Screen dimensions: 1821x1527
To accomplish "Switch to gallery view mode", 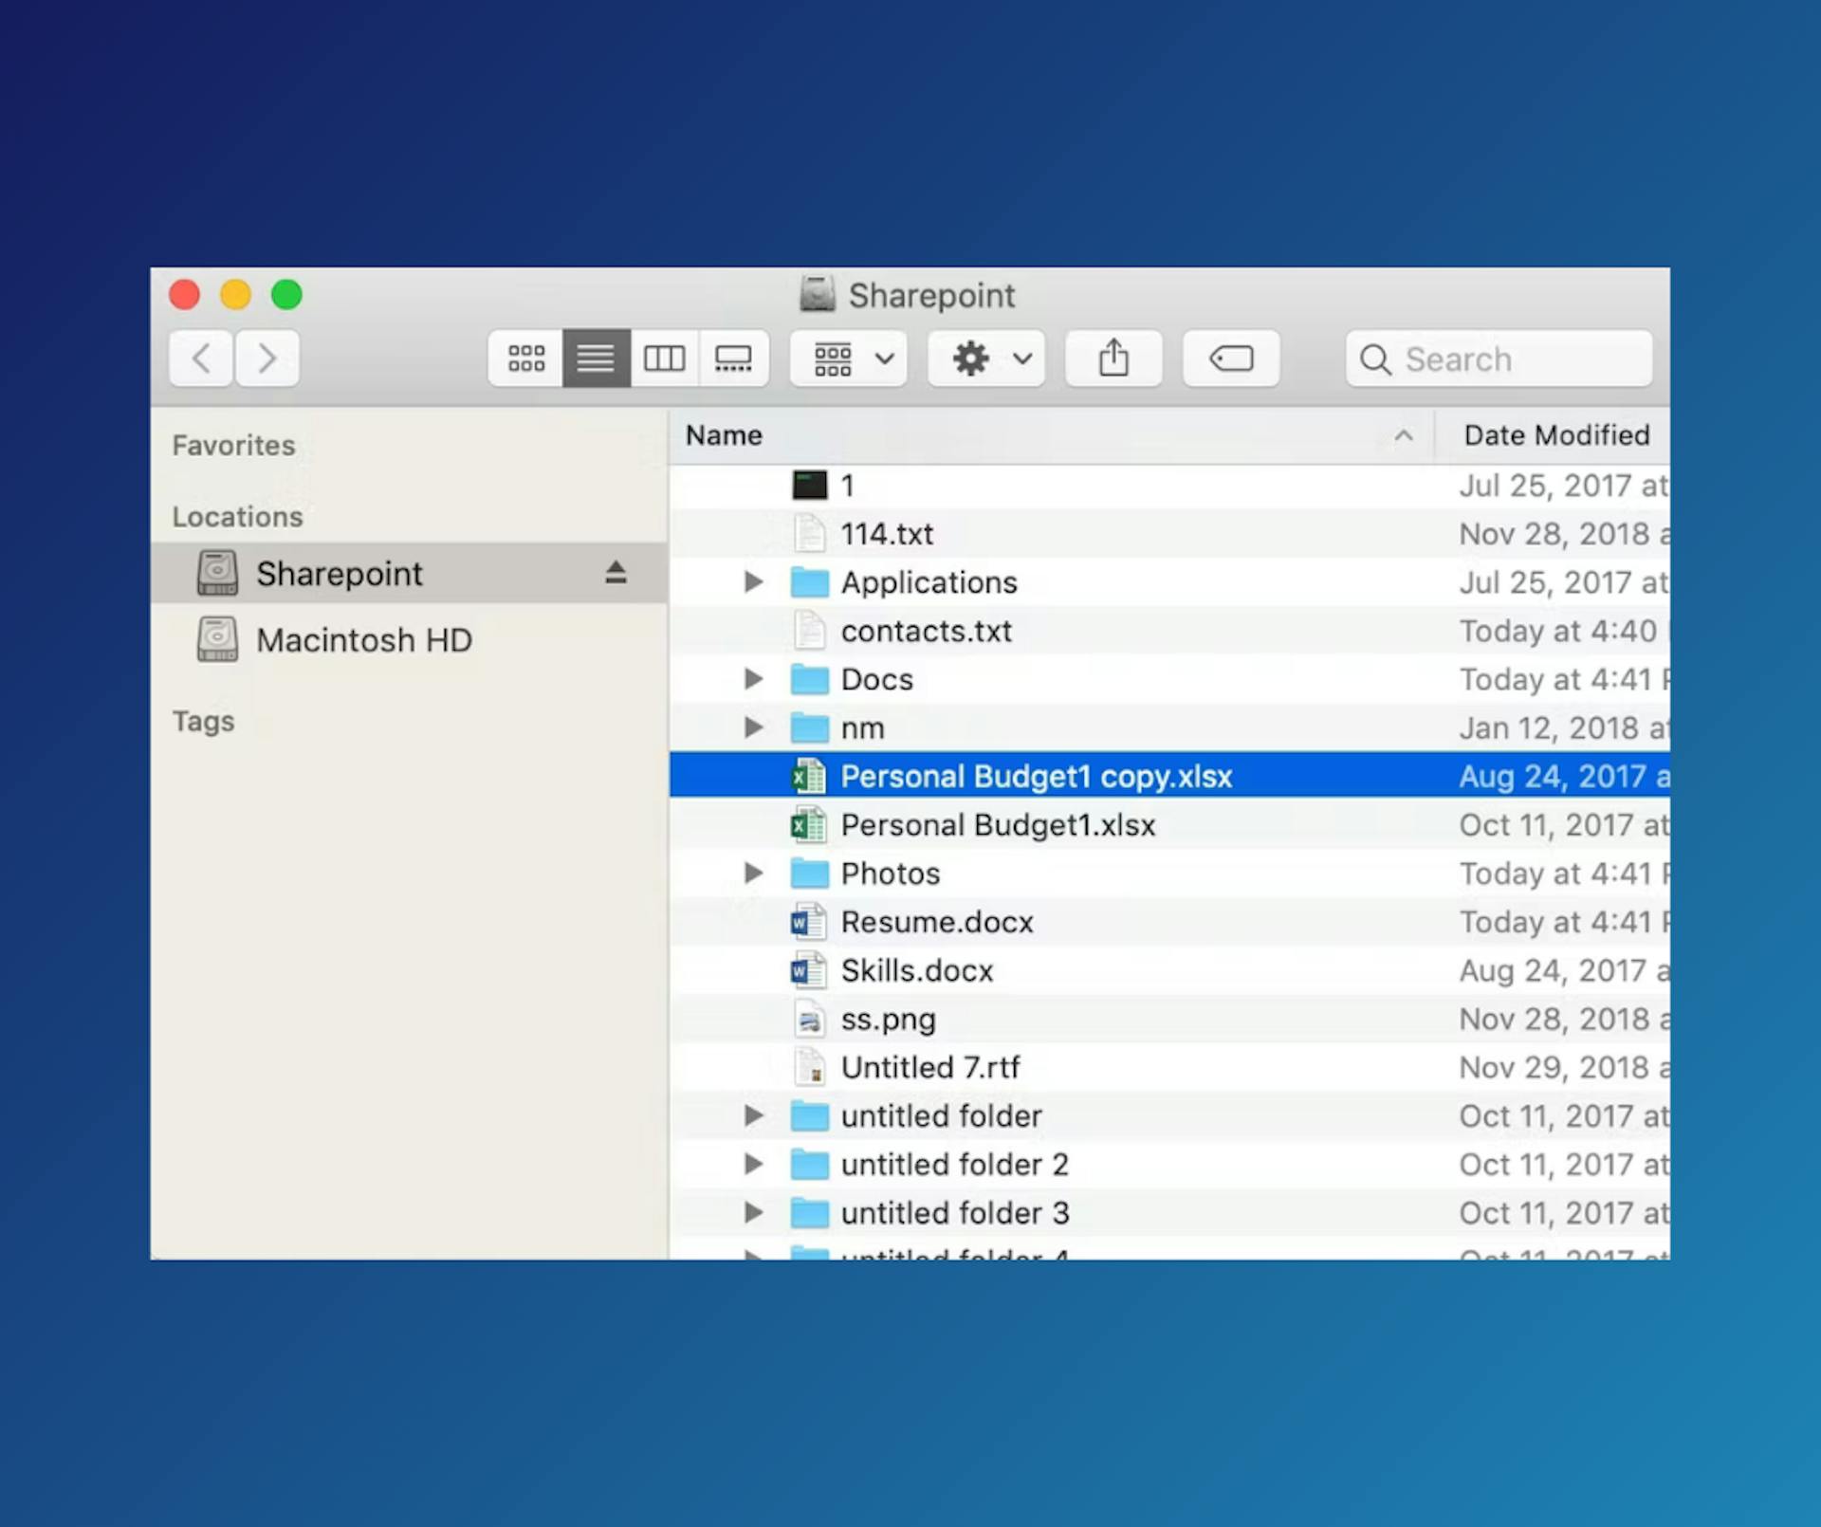I will pyautogui.click(x=732, y=359).
